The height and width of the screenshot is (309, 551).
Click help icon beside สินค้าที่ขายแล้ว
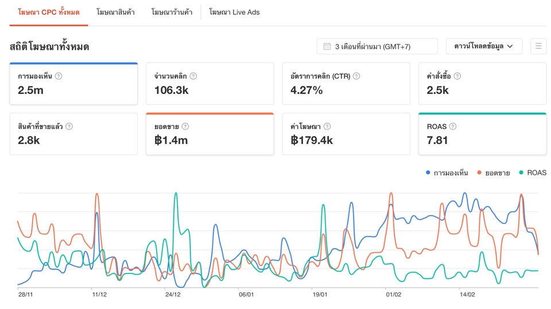tap(69, 127)
